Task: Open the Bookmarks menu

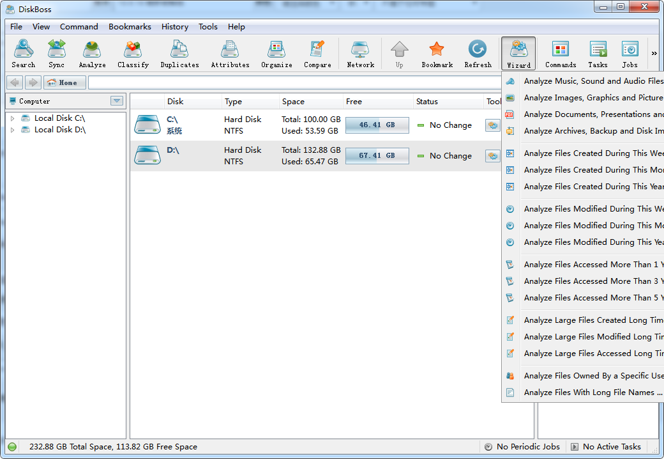Action: tap(130, 27)
